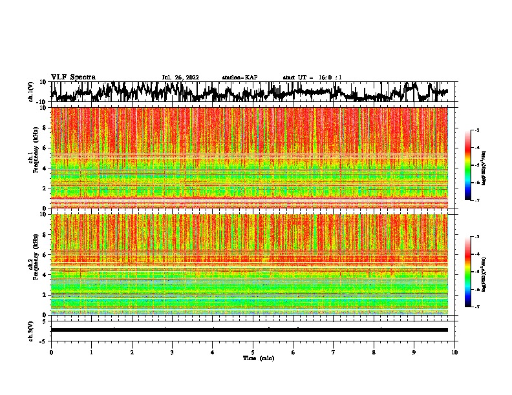Click the "8" tick on ch.2 Frequency axis
Viewport: 512px width, 395px height.
point(45,235)
